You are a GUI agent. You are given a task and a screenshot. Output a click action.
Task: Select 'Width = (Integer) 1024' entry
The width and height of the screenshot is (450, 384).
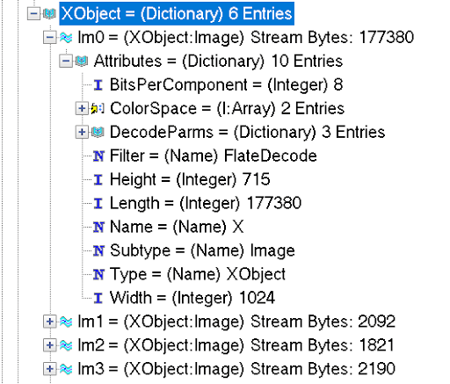pyautogui.click(x=192, y=299)
